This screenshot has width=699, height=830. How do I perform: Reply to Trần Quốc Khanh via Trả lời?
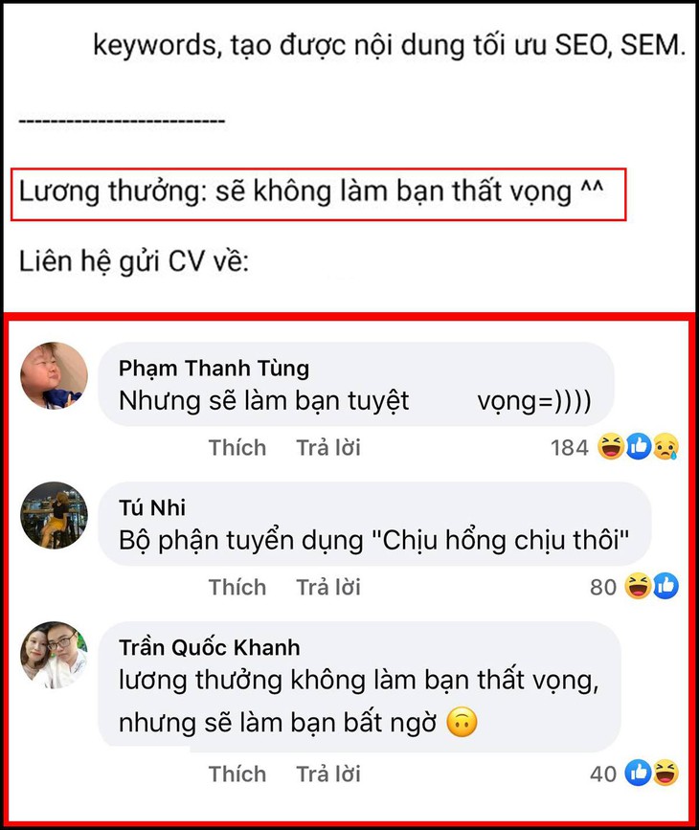point(328,774)
